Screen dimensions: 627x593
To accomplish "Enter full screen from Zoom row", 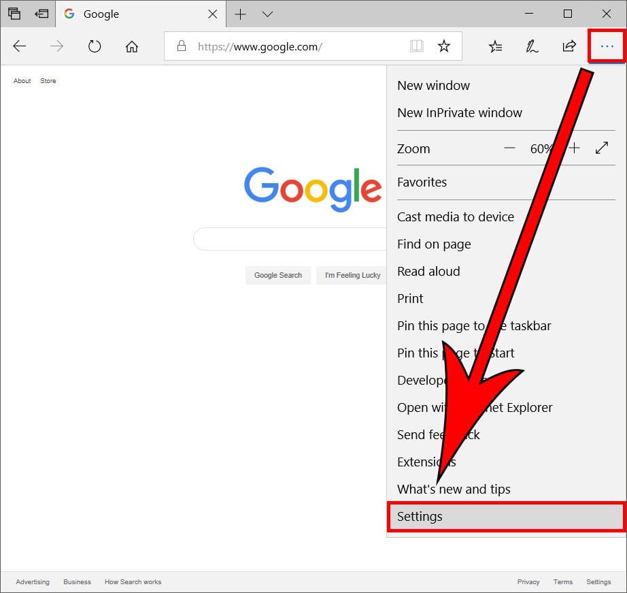I will pyautogui.click(x=602, y=148).
